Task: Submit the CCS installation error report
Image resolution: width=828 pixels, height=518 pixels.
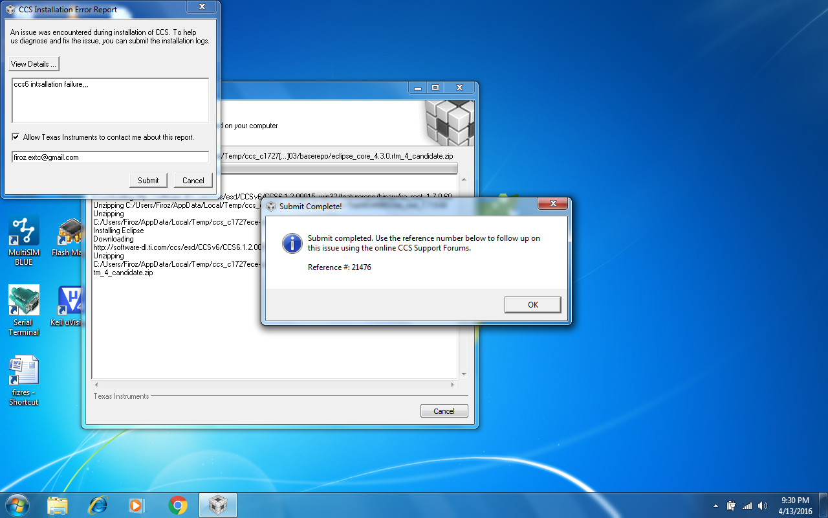Action: pyautogui.click(x=148, y=181)
